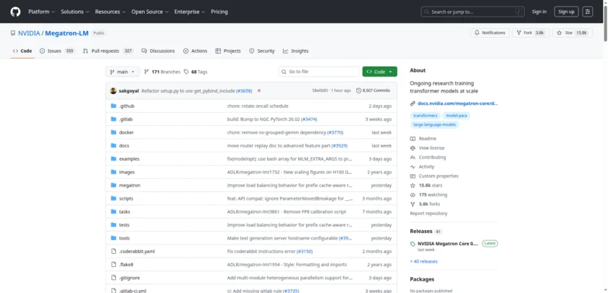The height and width of the screenshot is (293, 608).
Task: Open the .github folder
Action: (x=127, y=106)
